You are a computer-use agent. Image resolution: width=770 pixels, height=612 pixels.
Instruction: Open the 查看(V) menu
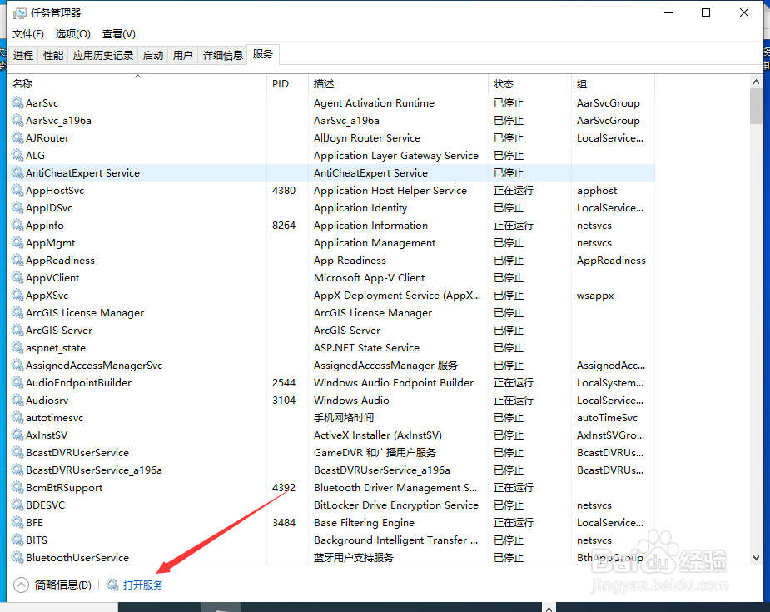[x=119, y=34]
